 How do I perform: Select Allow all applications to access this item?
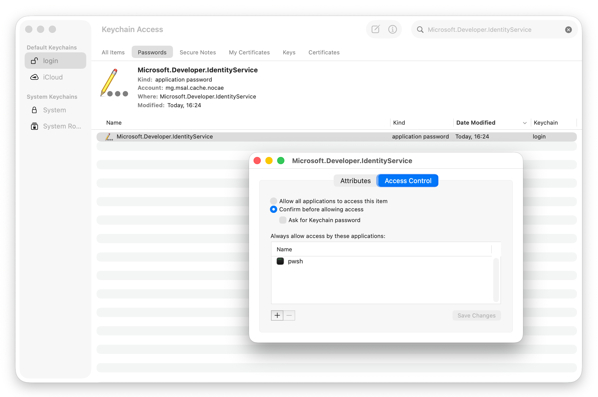[274, 201]
